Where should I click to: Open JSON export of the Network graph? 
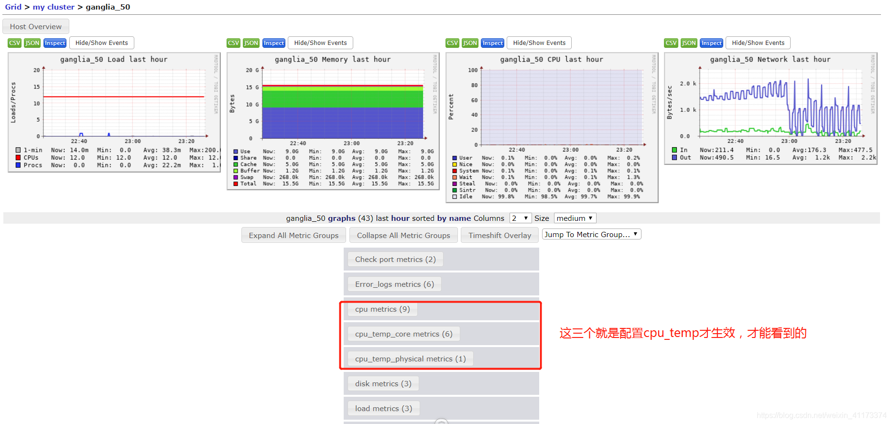(x=689, y=43)
